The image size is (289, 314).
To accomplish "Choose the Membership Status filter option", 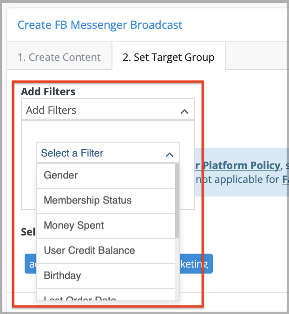I will pyautogui.click(x=106, y=201).
